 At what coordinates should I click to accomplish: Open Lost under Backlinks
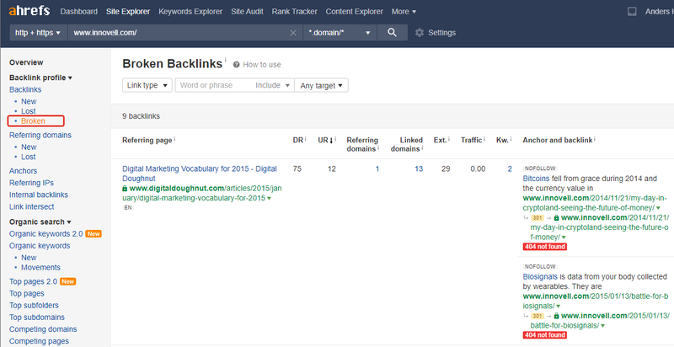29,111
